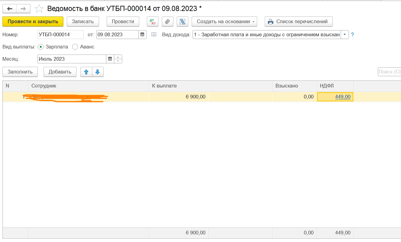Click the К выплате column header
The width and height of the screenshot is (401, 242).
(x=210, y=86)
